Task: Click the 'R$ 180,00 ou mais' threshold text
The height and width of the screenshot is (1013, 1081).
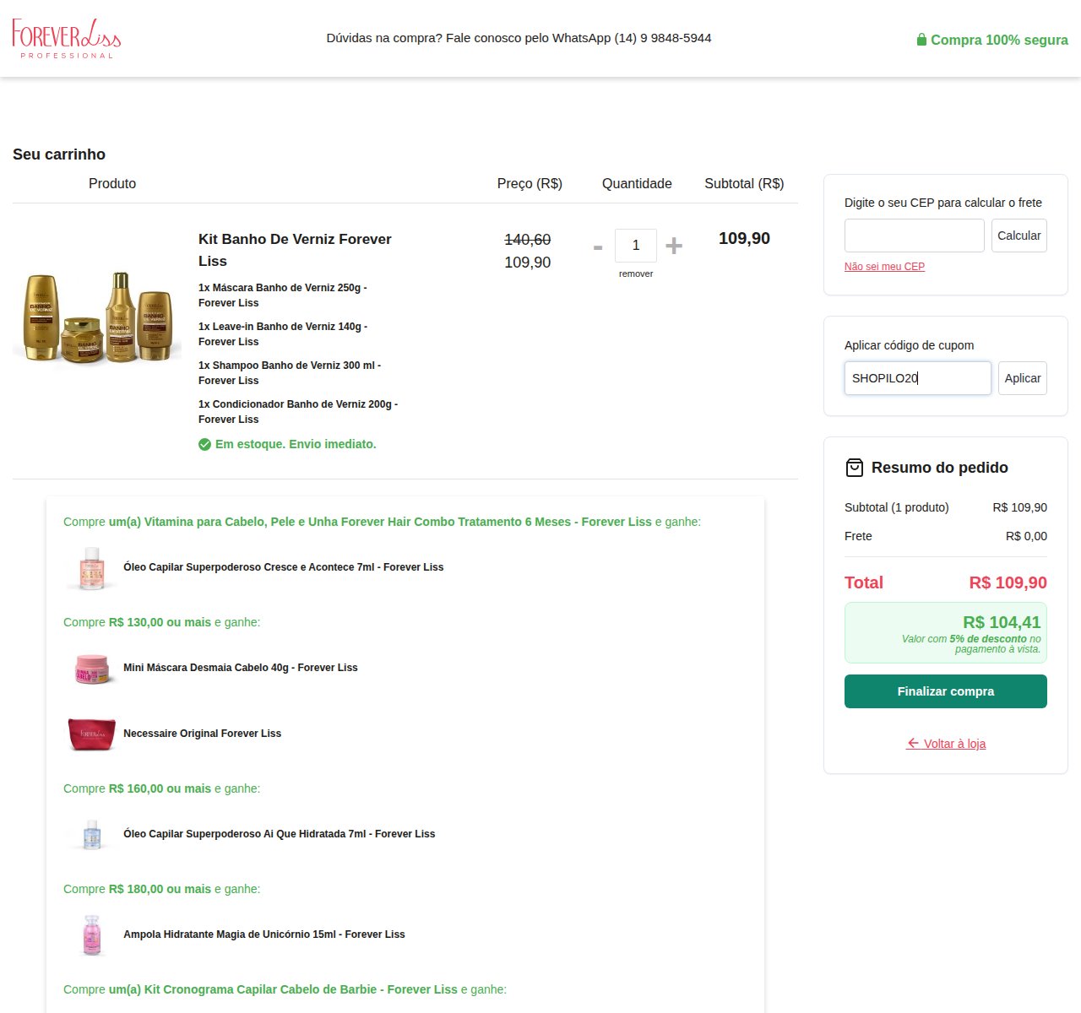Action: 160,889
